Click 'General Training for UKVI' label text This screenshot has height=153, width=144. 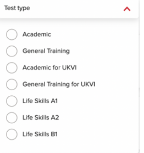coord(59,84)
